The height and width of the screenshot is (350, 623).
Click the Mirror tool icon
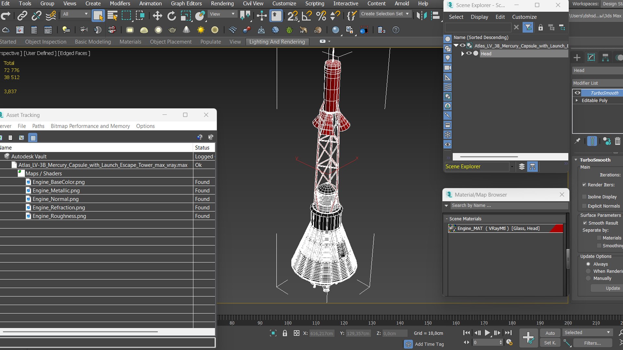pyautogui.click(x=421, y=16)
